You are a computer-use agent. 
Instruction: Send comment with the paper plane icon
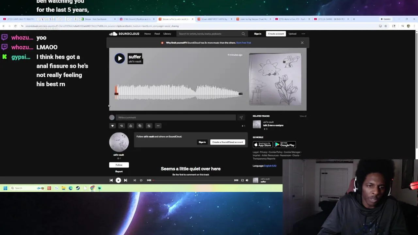point(241,117)
